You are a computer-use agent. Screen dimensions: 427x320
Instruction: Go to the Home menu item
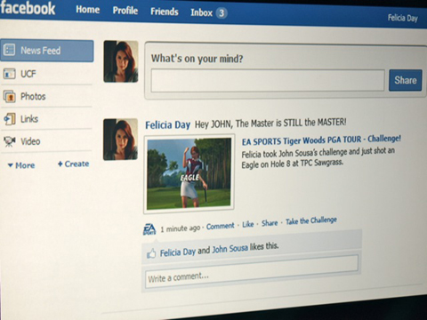tap(87, 10)
